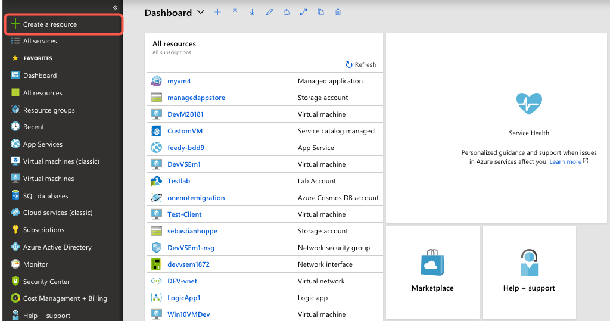Open the managedappstore storage account
Screen dimensions: 610x321
click(196, 98)
